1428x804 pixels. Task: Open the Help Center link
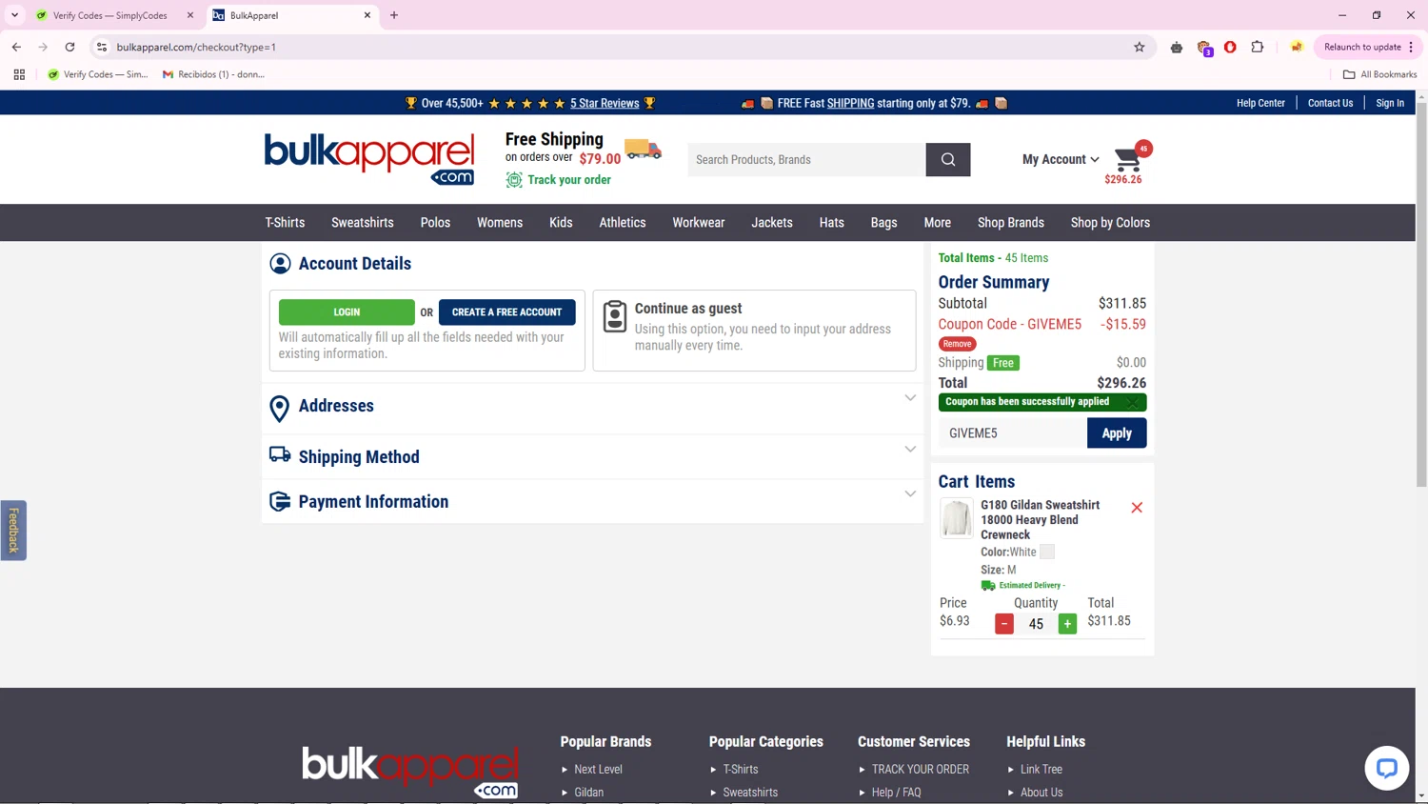pos(1260,103)
